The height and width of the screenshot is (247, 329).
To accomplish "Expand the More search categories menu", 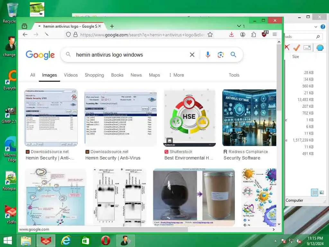I will click(x=177, y=75).
